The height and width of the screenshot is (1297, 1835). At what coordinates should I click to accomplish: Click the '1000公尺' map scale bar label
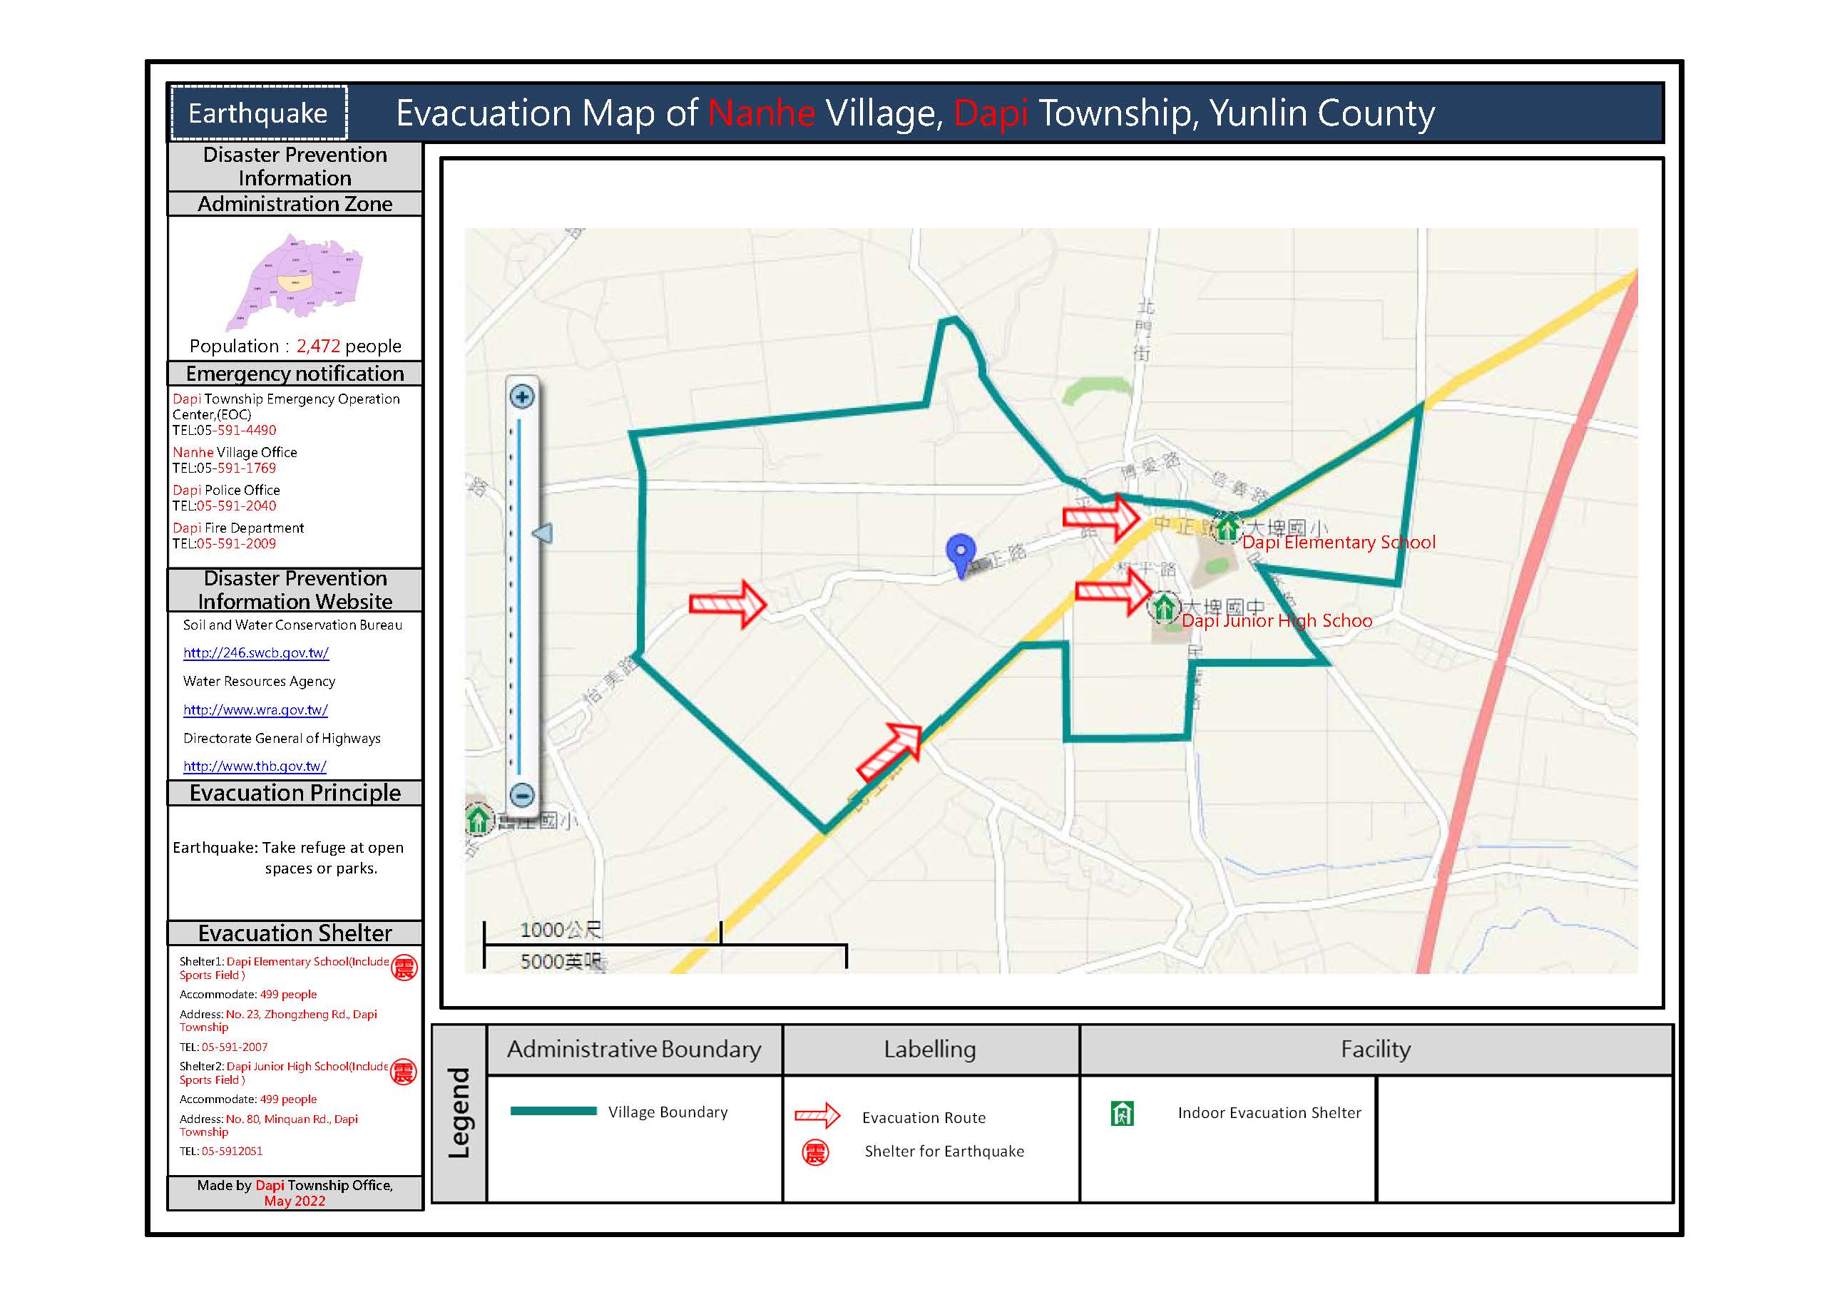tap(561, 931)
